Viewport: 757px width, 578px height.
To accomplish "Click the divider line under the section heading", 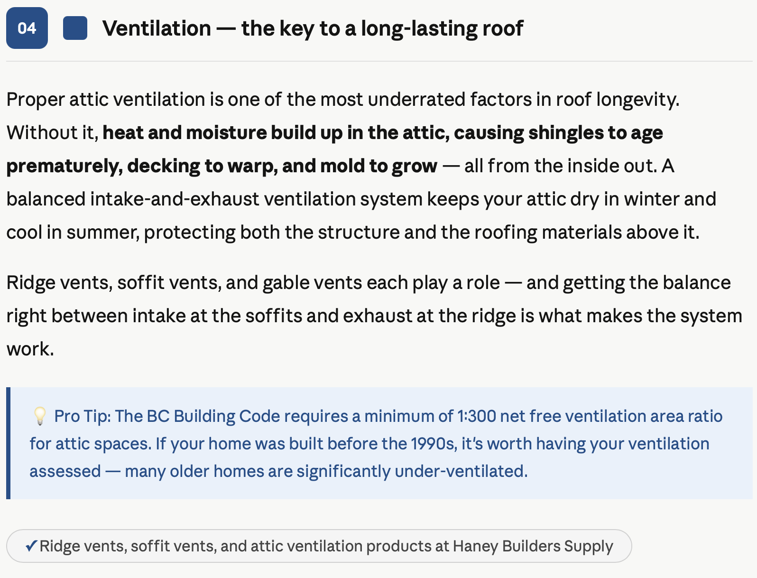I will pyautogui.click(x=379, y=61).
